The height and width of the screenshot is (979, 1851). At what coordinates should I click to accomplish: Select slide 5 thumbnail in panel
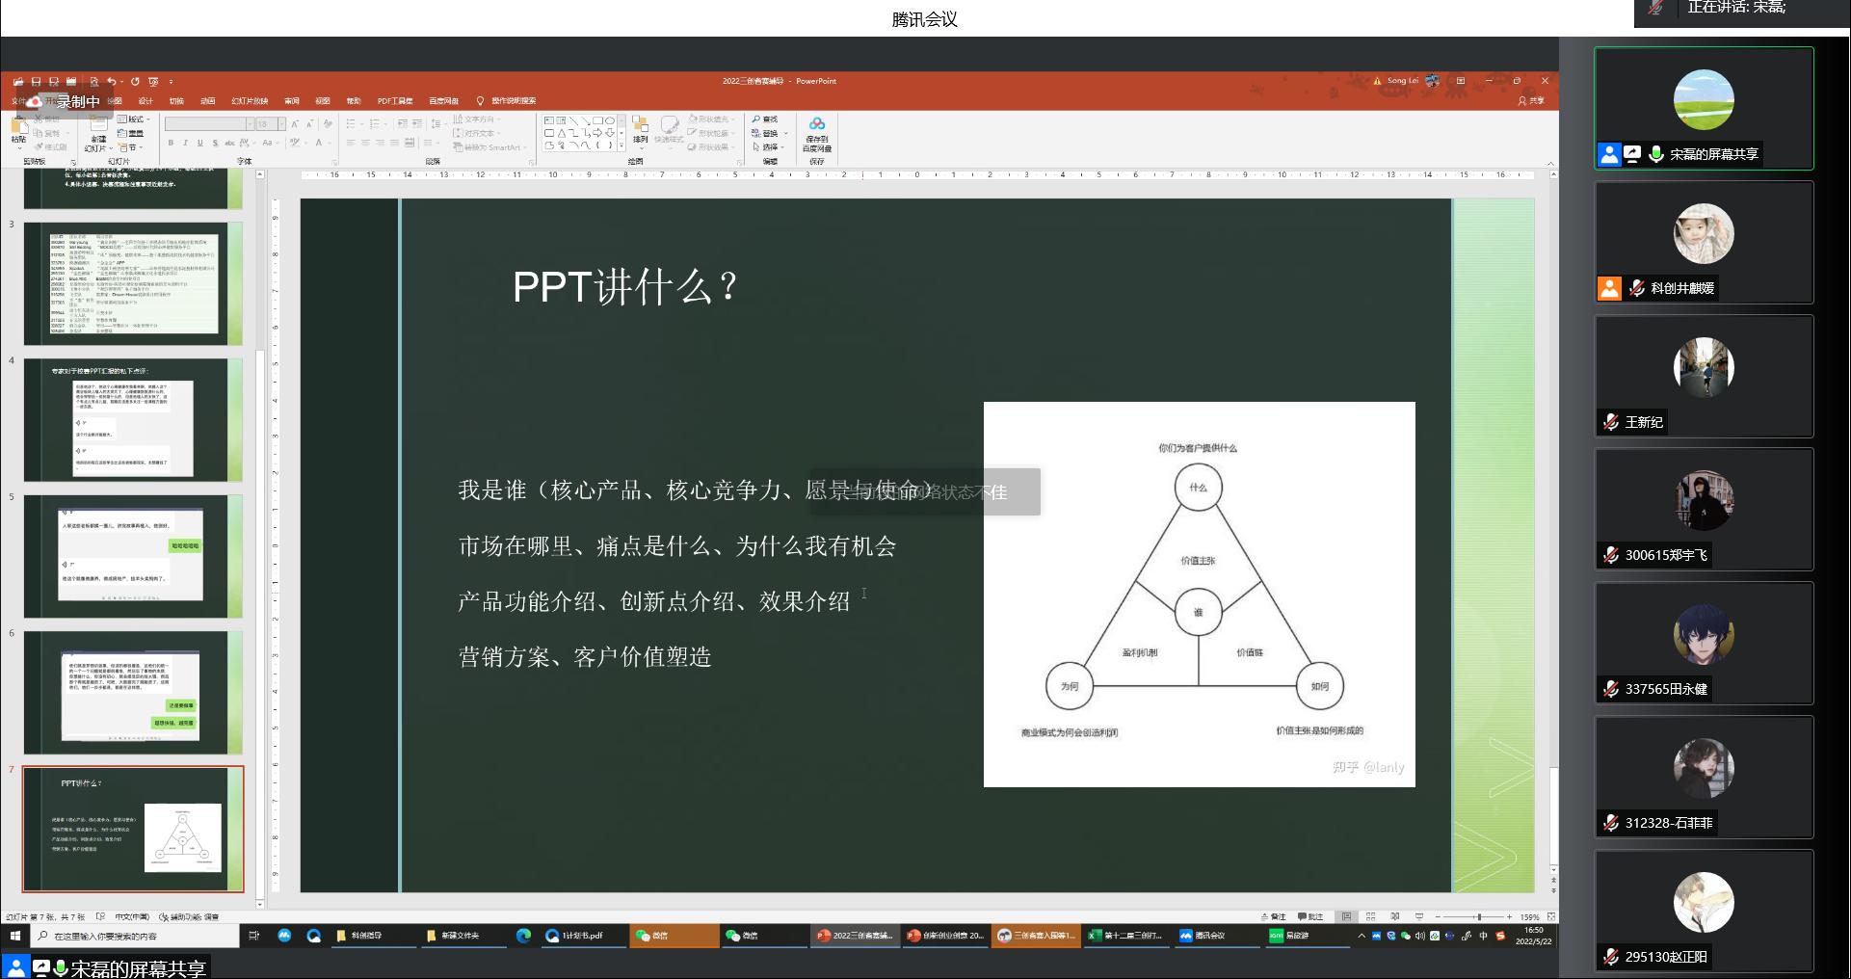[133, 556]
